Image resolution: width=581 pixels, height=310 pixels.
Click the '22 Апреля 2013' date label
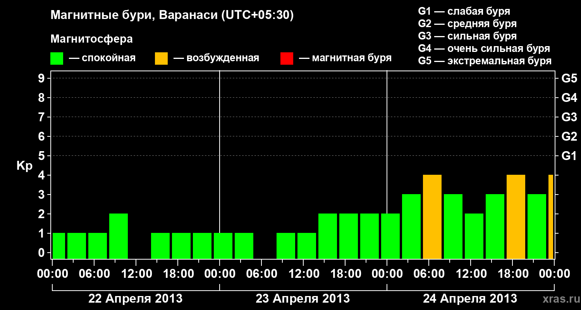(136, 299)
